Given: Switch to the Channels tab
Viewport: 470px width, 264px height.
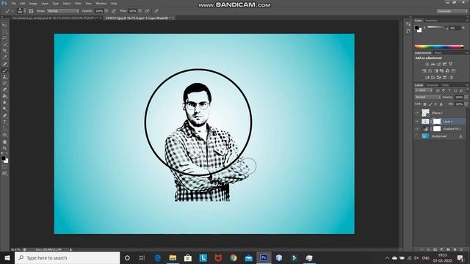Looking at the screenshot, I should [433, 85].
